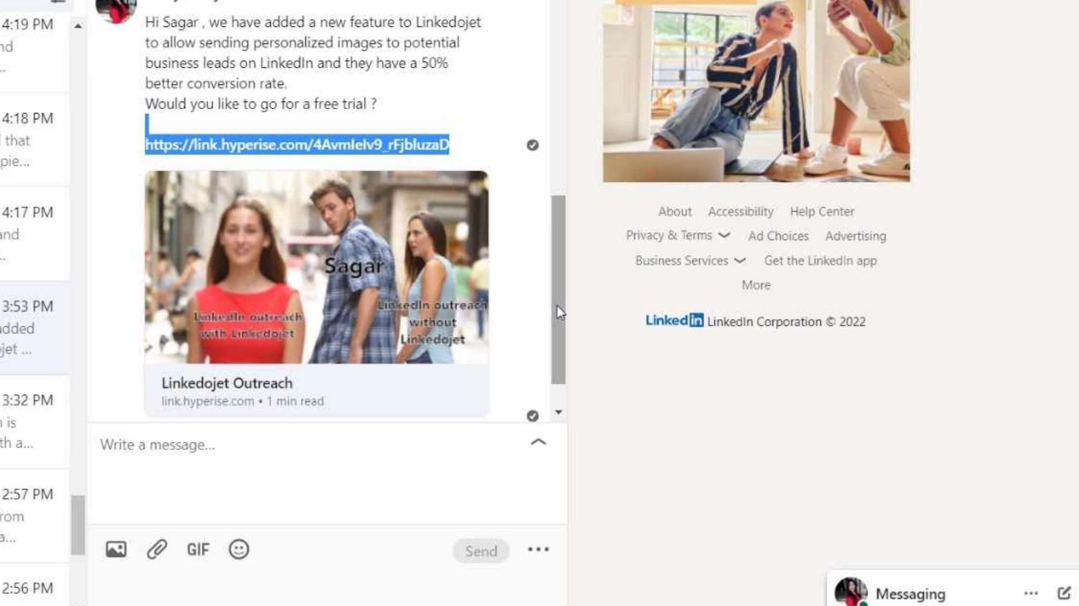Viewport: 1079px width, 606px height.
Task: Expand the More footer menu
Action: click(x=756, y=285)
